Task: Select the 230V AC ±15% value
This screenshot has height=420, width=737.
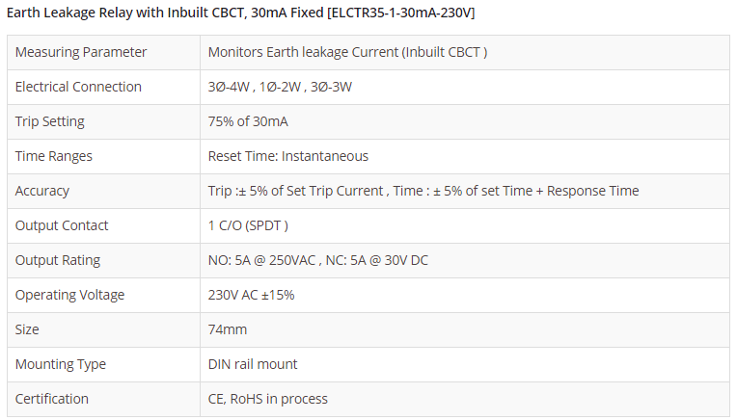Action: coord(252,295)
